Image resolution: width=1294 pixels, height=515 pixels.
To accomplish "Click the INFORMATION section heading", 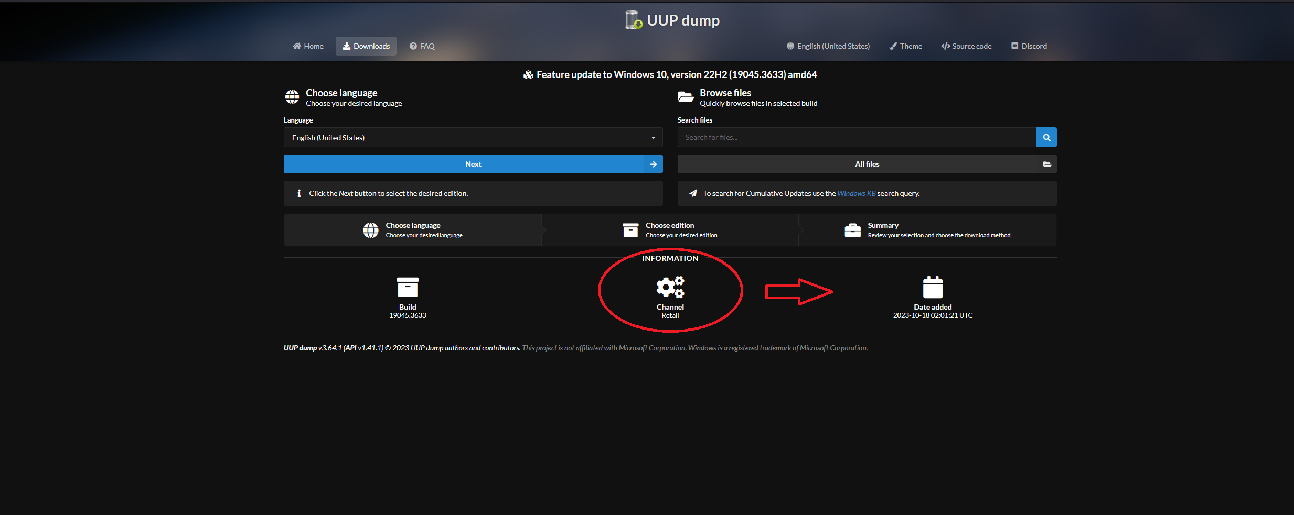I will click(x=670, y=258).
